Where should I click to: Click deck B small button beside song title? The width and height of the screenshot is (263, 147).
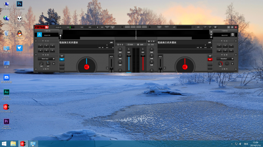[x=209, y=42]
